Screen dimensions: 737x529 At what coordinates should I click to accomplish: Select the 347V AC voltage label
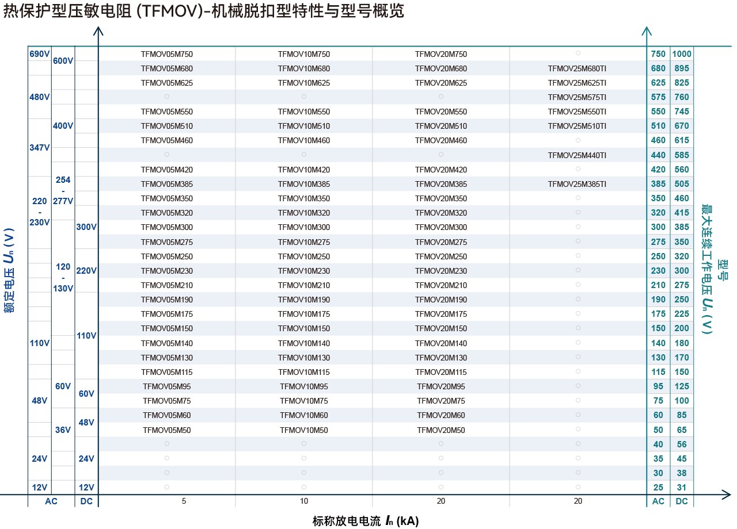[x=39, y=148]
